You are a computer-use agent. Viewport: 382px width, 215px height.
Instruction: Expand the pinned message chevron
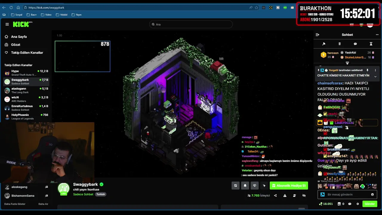(375, 77)
